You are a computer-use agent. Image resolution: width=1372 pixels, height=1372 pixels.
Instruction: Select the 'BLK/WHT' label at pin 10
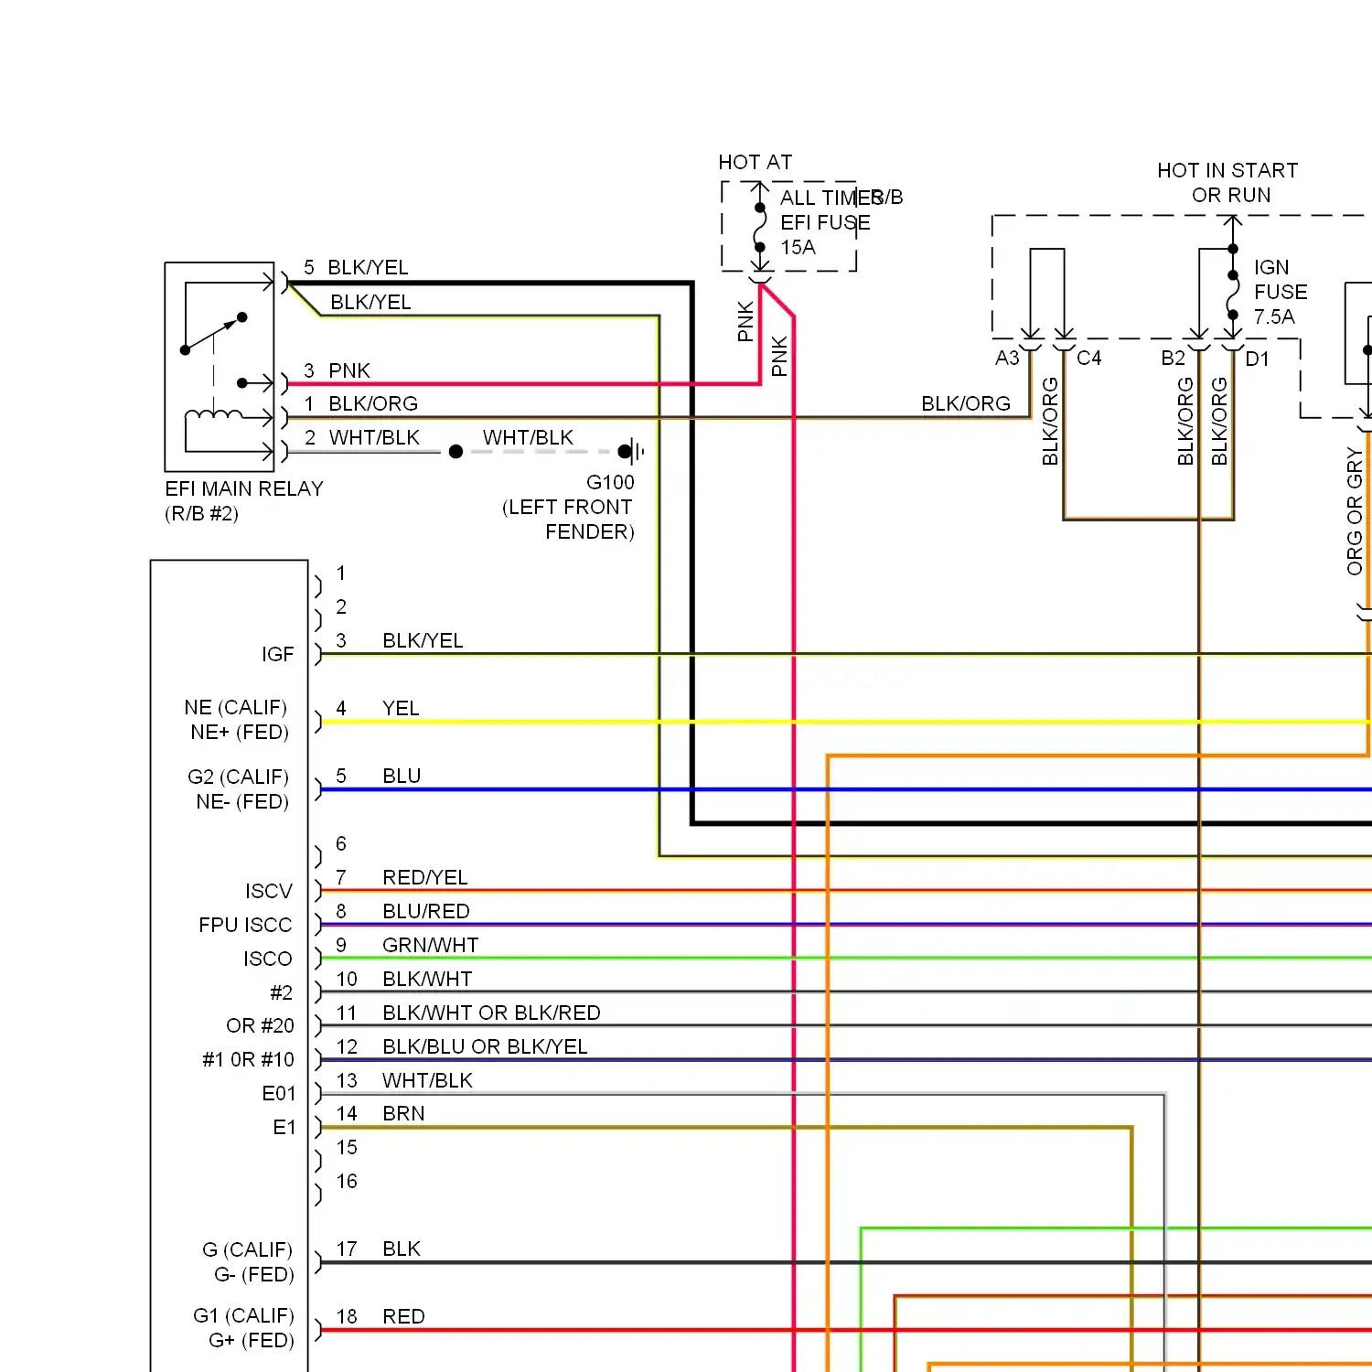(427, 980)
